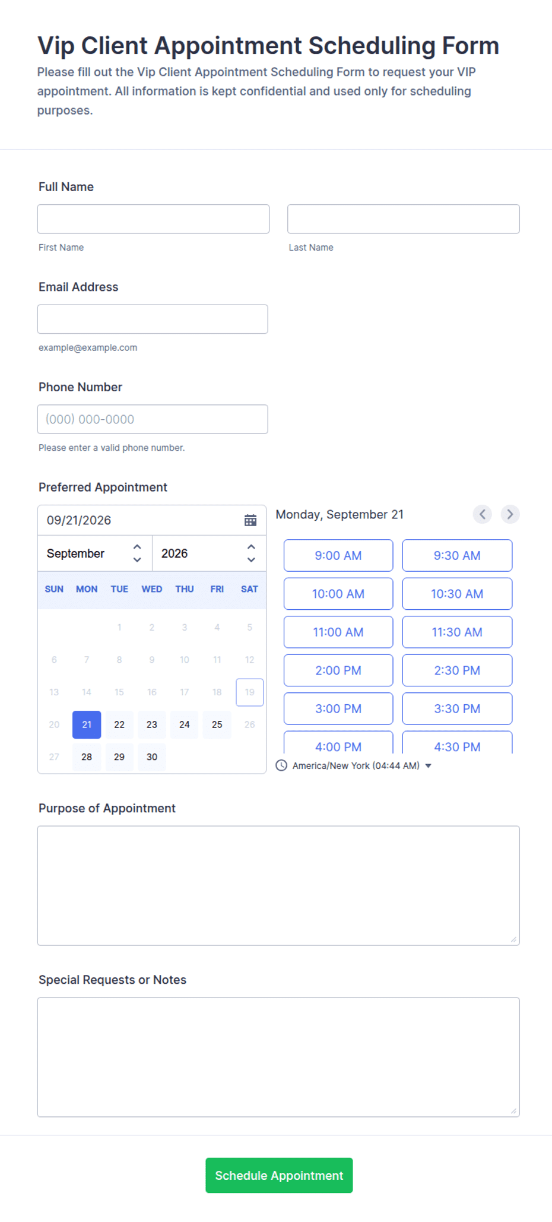Pick September 30 on the calendar
Image resolution: width=552 pixels, height=1222 pixels.
click(x=152, y=757)
